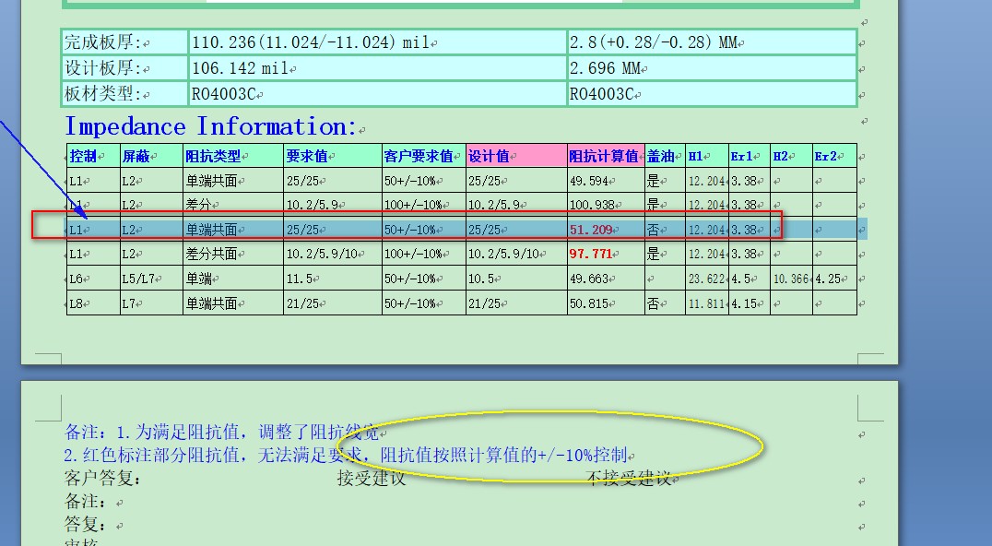The height and width of the screenshot is (546, 992).
Task: Click the 4.25 Er2 value cell
Action: tap(834, 279)
